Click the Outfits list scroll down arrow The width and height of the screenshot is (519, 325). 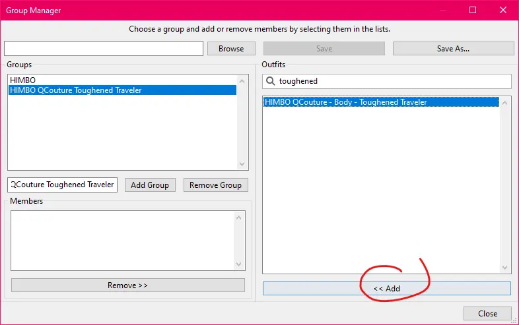(x=504, y=268)
